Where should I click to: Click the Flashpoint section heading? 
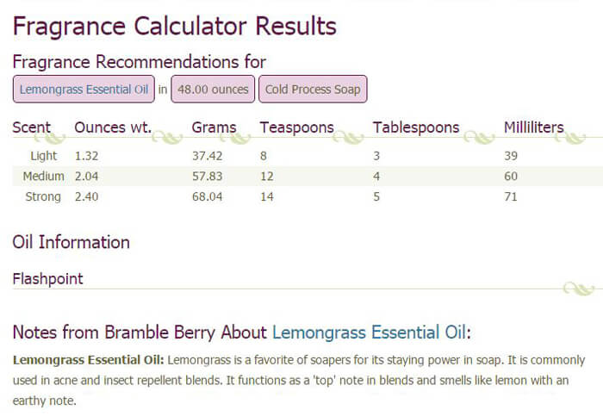click(x=47, y=278)
